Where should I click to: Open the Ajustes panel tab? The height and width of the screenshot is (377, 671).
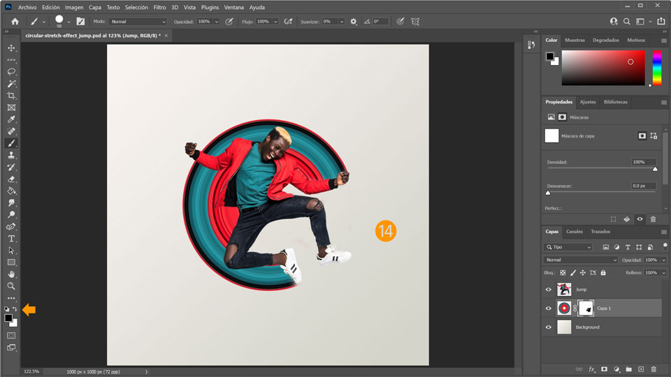[x=588, y=102]
